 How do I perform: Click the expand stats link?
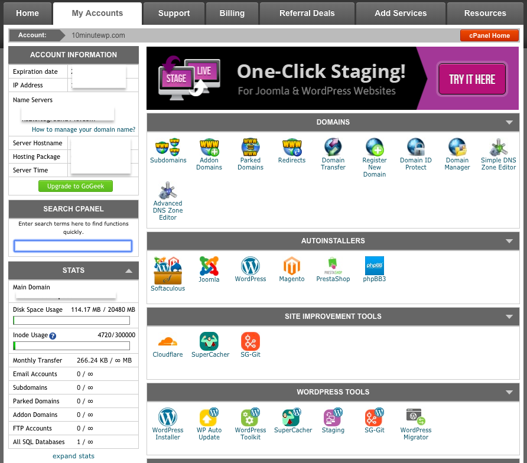click(73, 456)
